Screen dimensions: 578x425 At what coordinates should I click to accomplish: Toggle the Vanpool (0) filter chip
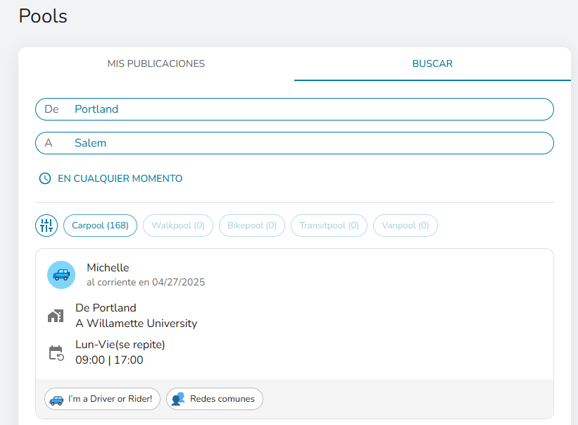coord(405,225)
